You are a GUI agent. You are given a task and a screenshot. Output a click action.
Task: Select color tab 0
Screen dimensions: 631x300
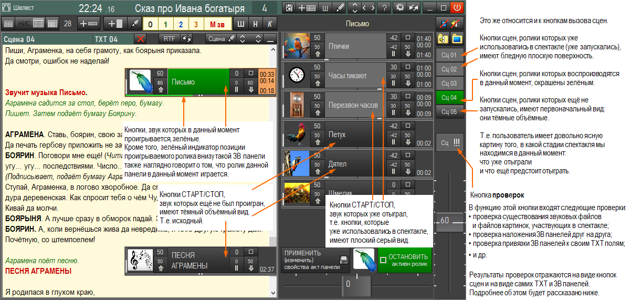(150, 24)
